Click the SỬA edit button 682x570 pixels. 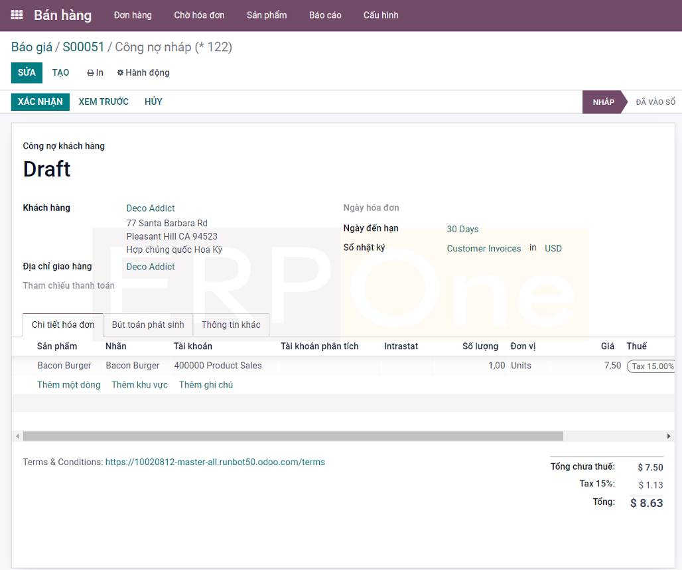tap(27, 73)
